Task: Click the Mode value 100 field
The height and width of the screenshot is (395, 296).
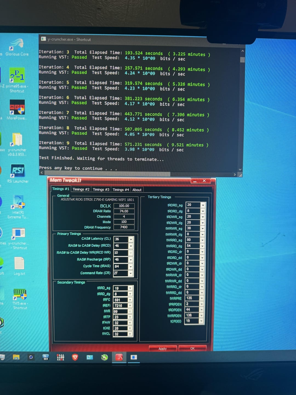Action: click(124, 222)
